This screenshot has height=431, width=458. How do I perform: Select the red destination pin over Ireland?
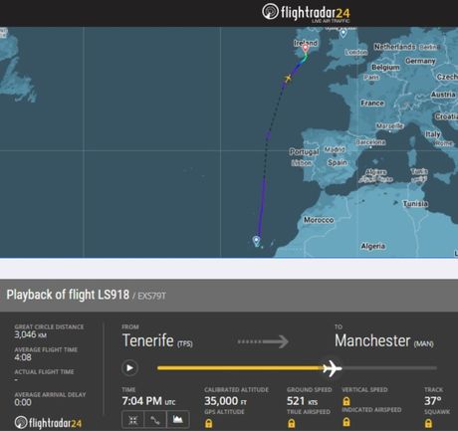pos(306,49)
